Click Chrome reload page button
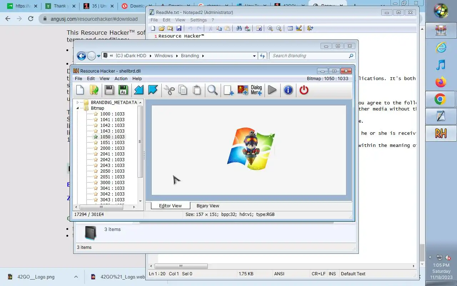 [x=31, y=19]
